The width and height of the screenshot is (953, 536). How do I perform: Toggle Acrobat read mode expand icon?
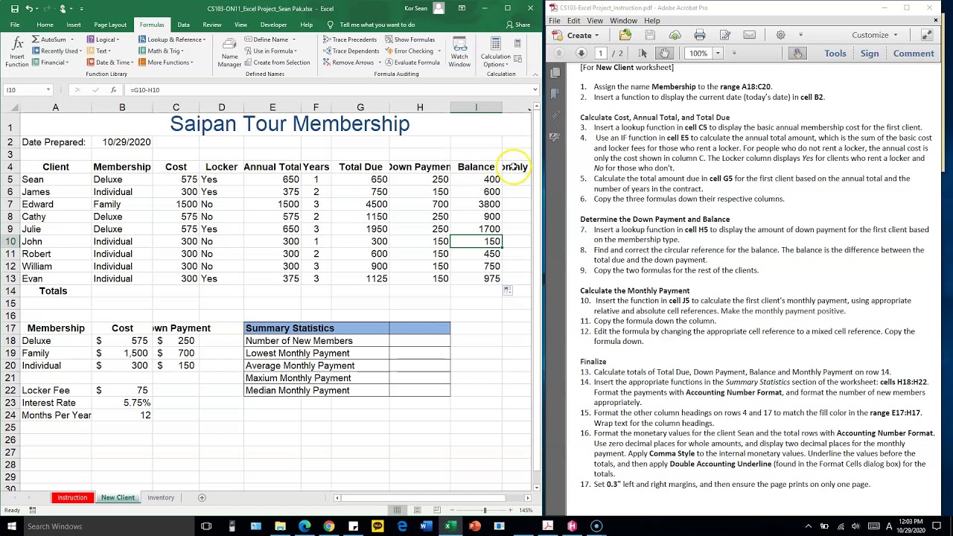point(927,35)
